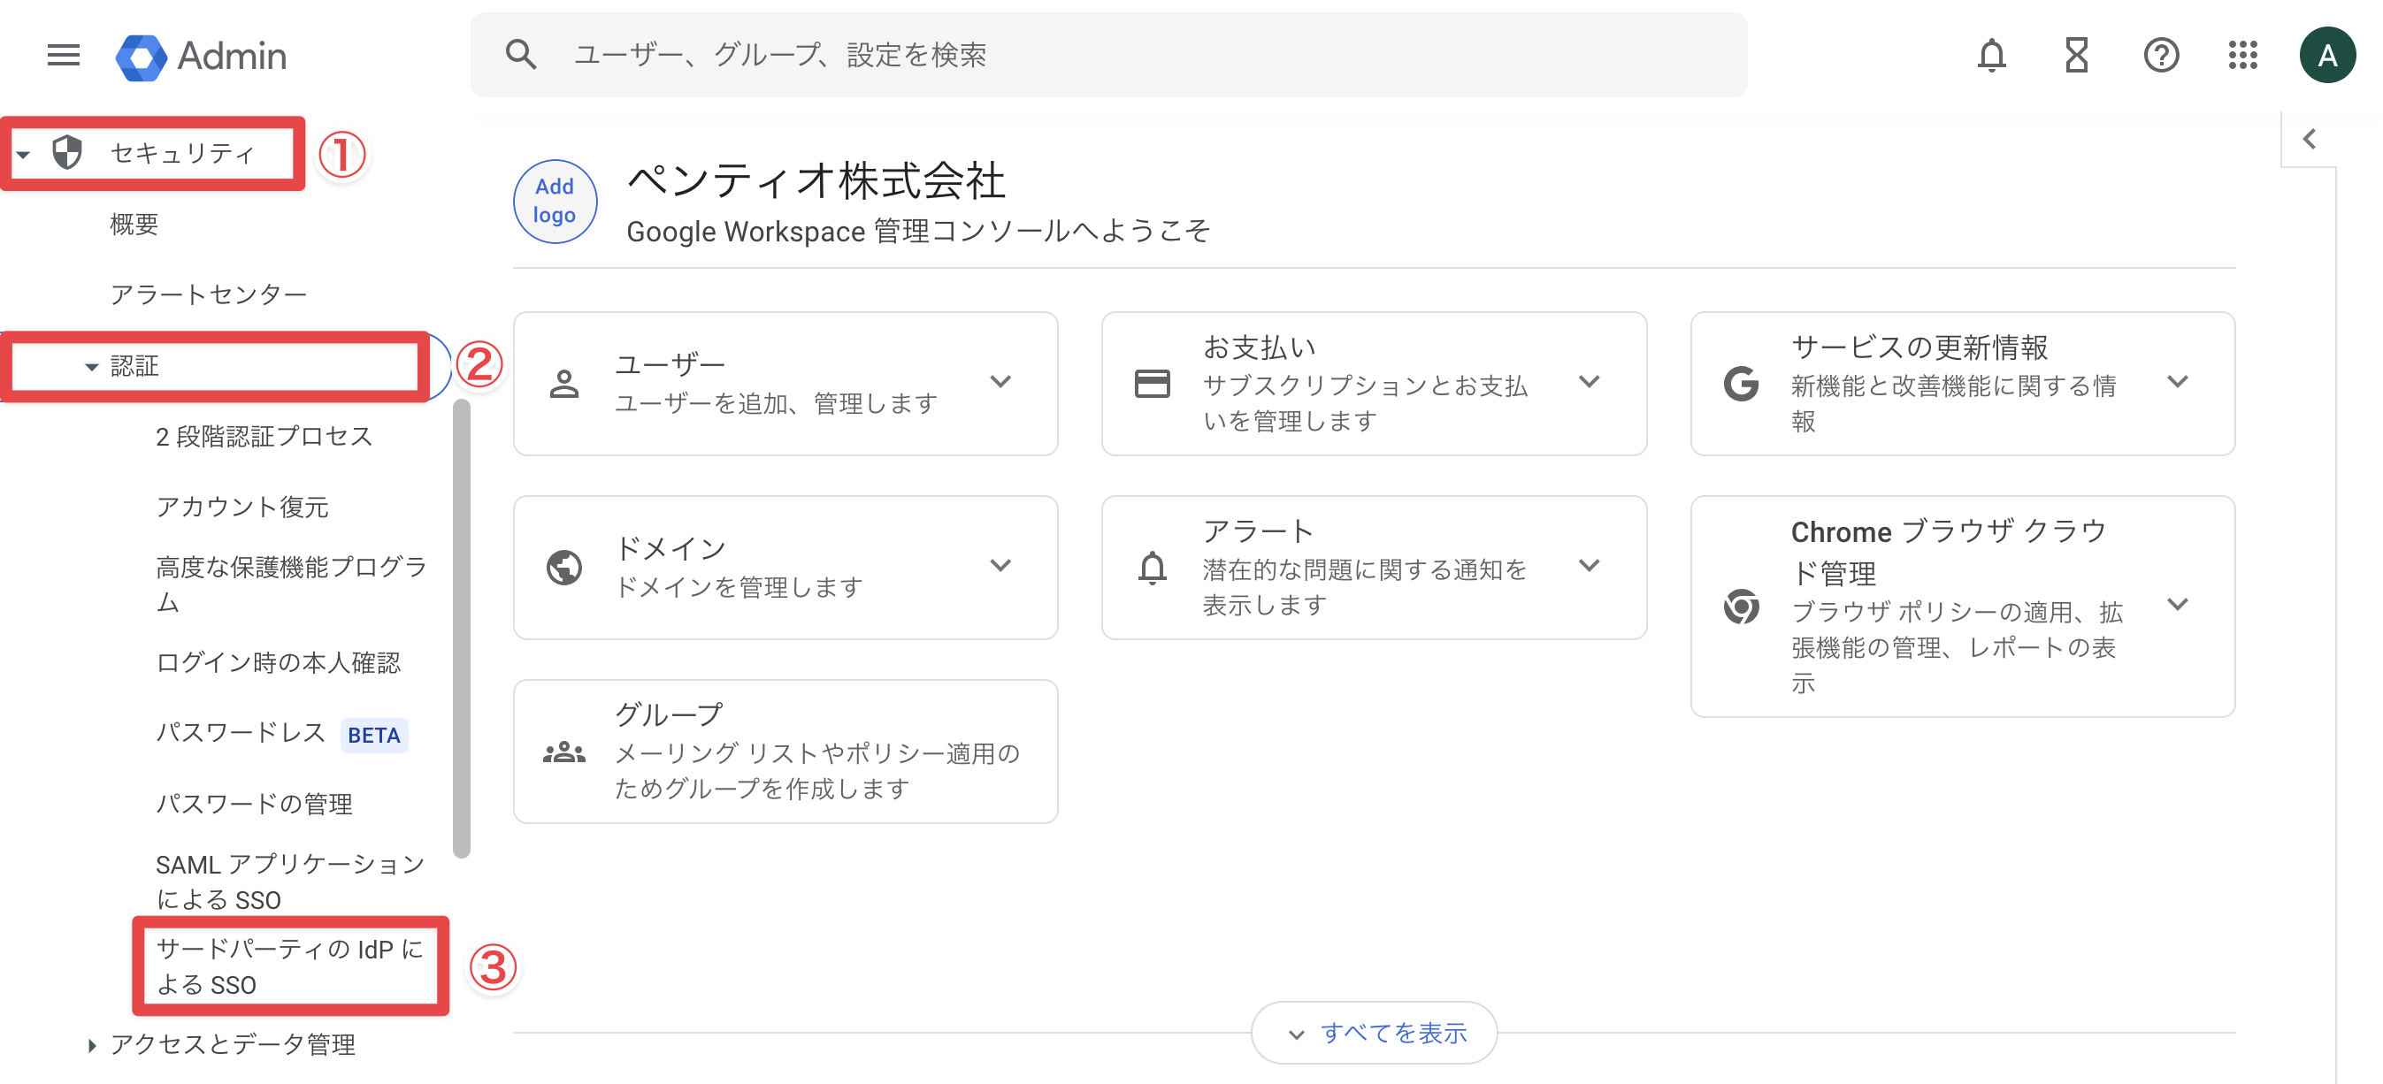The image size is (2383, 1084).
Task: Open アカウント復元
Action: [x=242, y=507]
